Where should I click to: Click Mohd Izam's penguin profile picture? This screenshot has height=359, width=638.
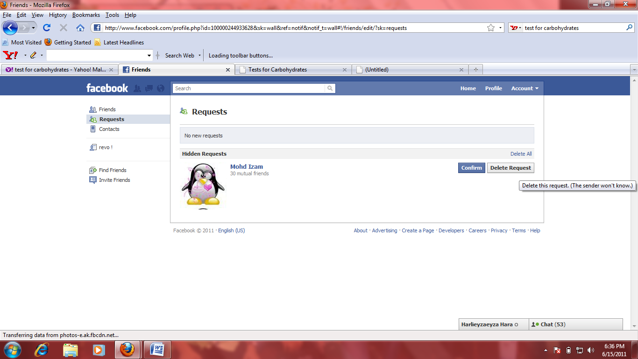pos(203,186)
